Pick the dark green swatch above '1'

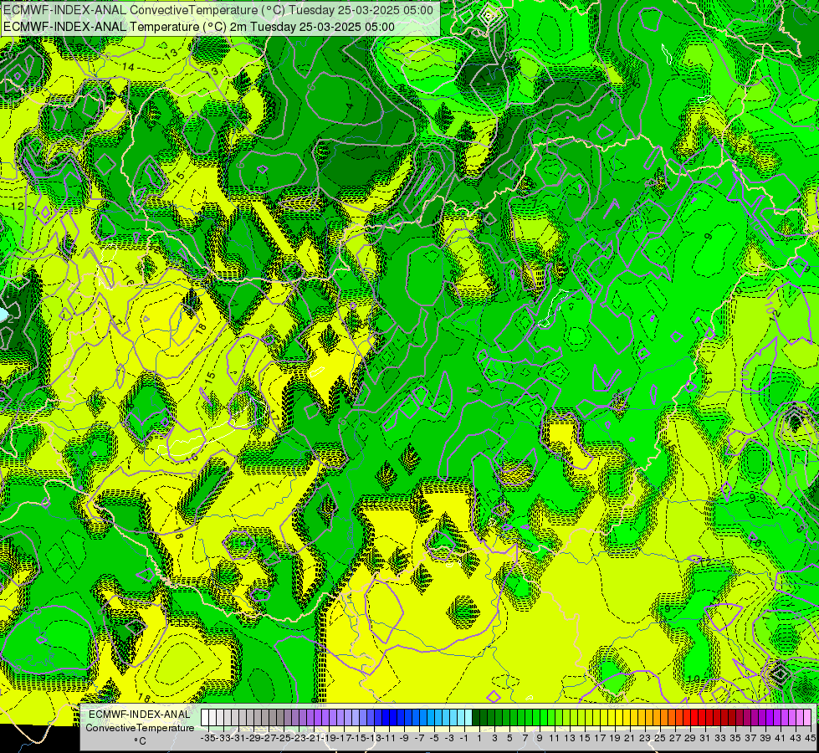[x=476, y=718]
